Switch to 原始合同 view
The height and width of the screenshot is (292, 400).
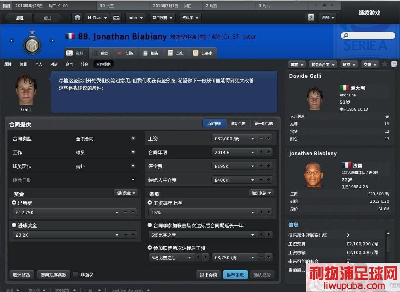coord(238,124)
